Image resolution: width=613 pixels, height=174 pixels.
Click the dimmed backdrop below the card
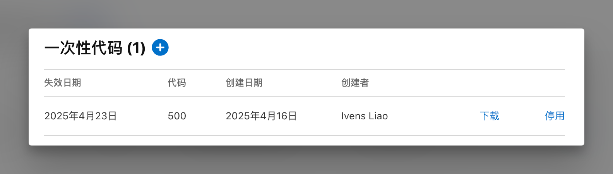tap(306, 160)
